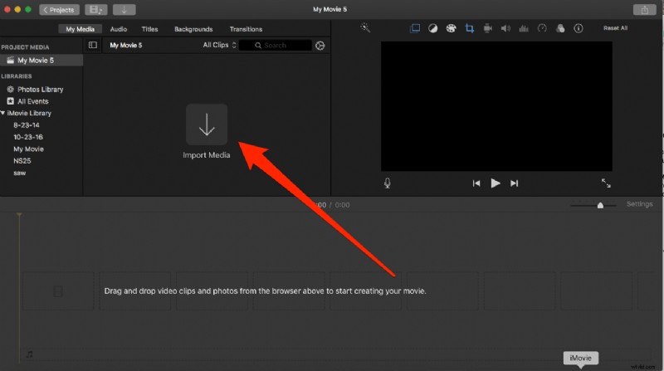The height and width of the screenshot is (371, 664).
Task: Open timeline Settings
Action: [x=639, y=204]
